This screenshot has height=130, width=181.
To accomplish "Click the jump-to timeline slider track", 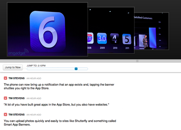I will (x=57, y=69).
